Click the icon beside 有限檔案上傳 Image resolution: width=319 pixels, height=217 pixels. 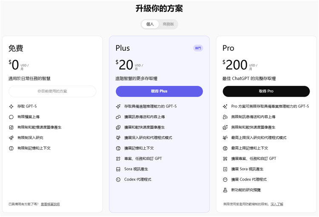tap(11, 117)
